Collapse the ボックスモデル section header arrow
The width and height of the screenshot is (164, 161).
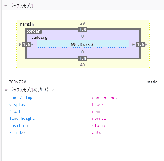point(6,6)
